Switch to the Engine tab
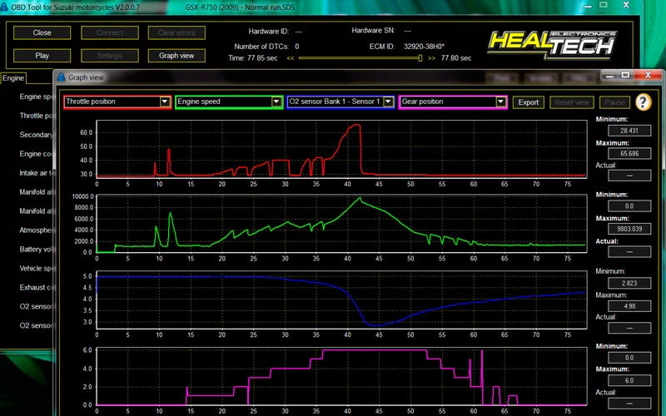This screenshot has width=666, height=416. tap(13, 78)
